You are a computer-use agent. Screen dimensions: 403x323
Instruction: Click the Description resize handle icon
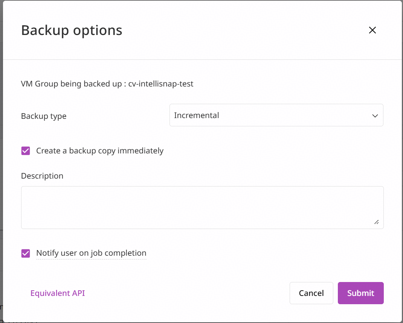[377, 222]
